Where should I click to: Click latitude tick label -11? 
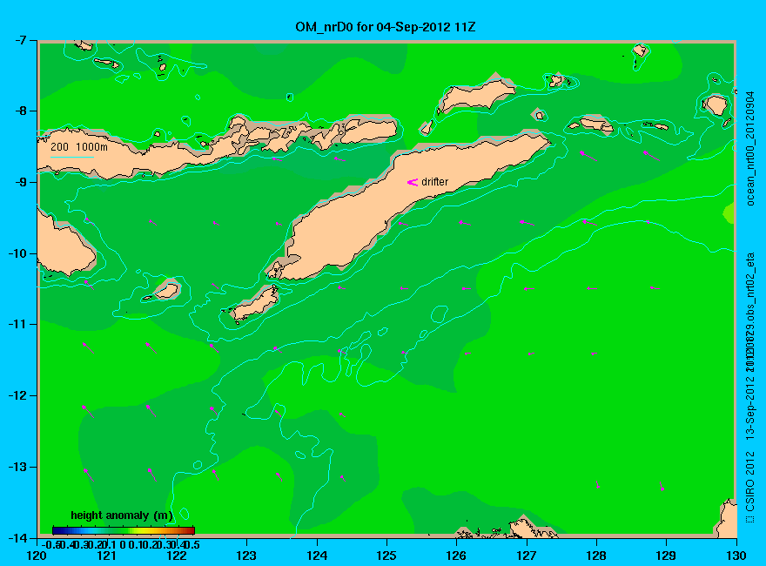(x=19, y=325)
